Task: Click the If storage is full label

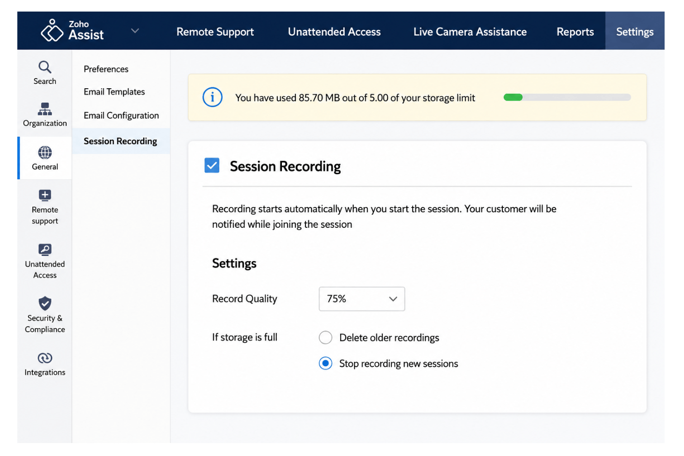Action: click(x=244, y=337)
